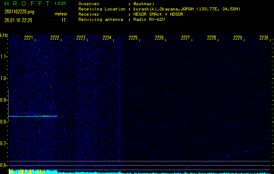Image resolution: width=274 pixels, height=174 pixels.
Task: Click the HROFFT title text
Action: click(27, 3)
